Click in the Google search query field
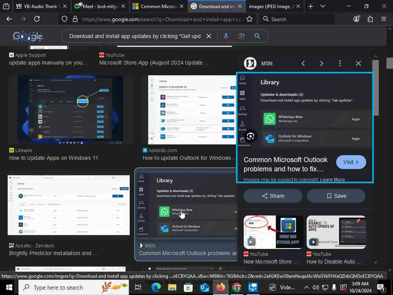The image size is (393, 295). pos(135,36)
